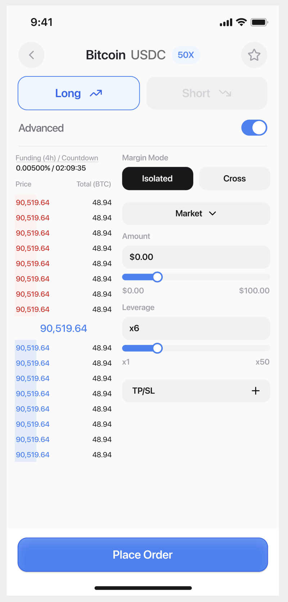
Task: Turn off the Advanced toggle
Action: coord(254,128)
